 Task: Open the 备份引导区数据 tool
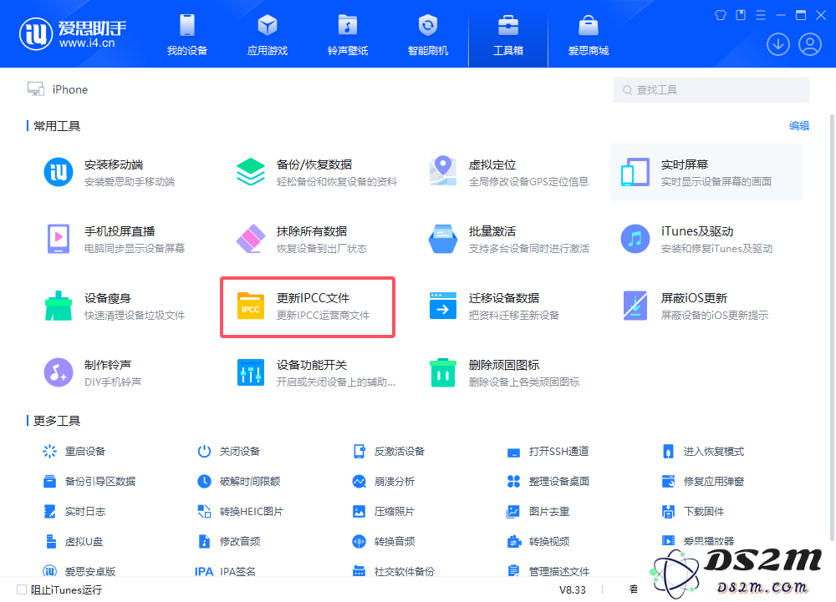pyautogui.click(x=89, y=481)
